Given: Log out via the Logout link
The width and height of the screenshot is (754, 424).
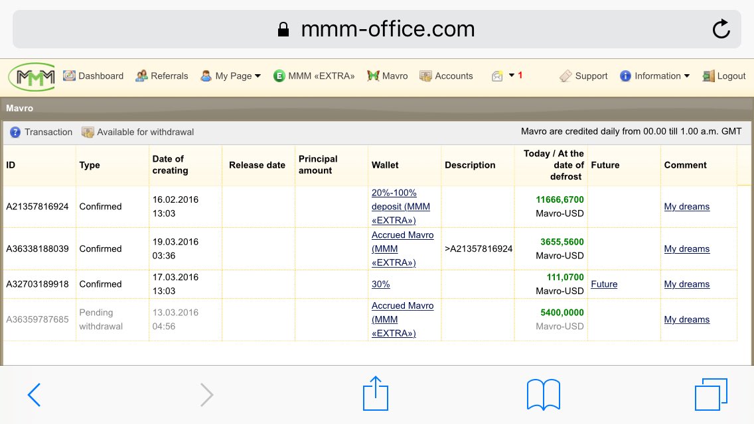Looking at the screenshot, I should pyautogui.click(x=731, y=76).
